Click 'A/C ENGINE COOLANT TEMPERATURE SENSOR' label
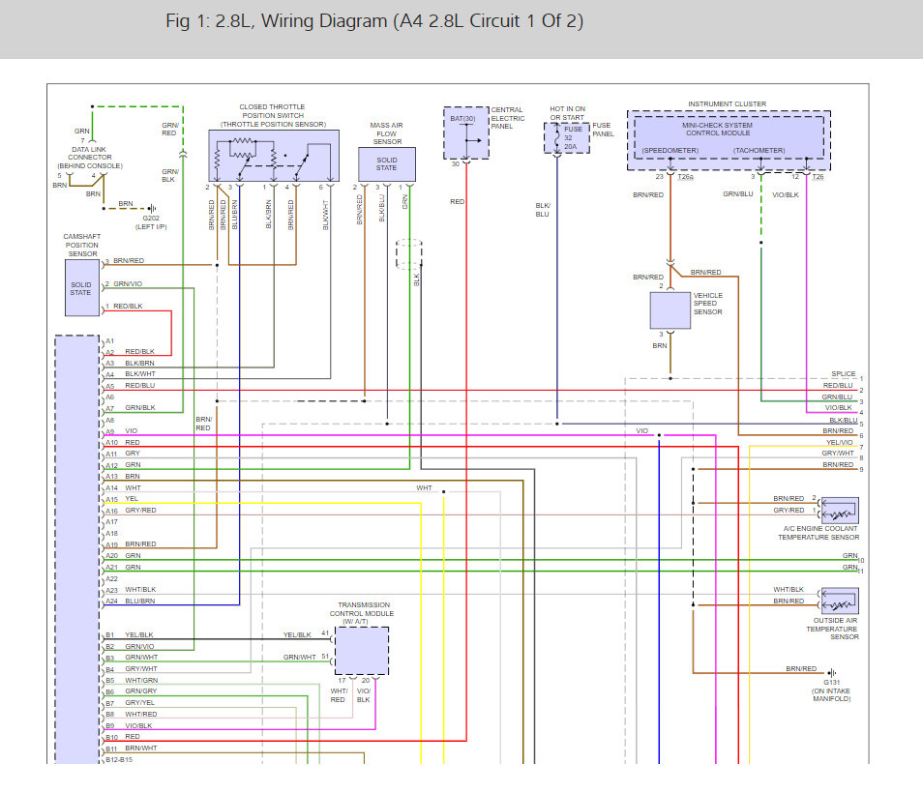Viewport: 923px width, 793px height. 819,533
